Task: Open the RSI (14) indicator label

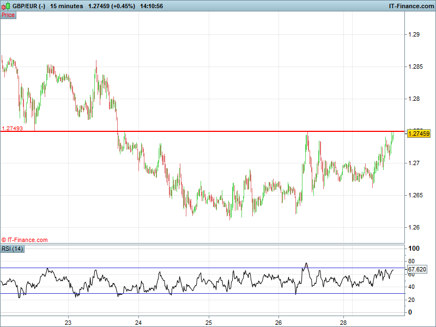Action: [13, 249]
